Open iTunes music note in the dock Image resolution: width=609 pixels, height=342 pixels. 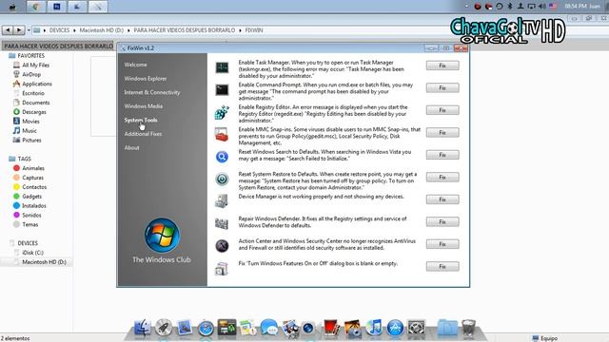coord(374,328)
